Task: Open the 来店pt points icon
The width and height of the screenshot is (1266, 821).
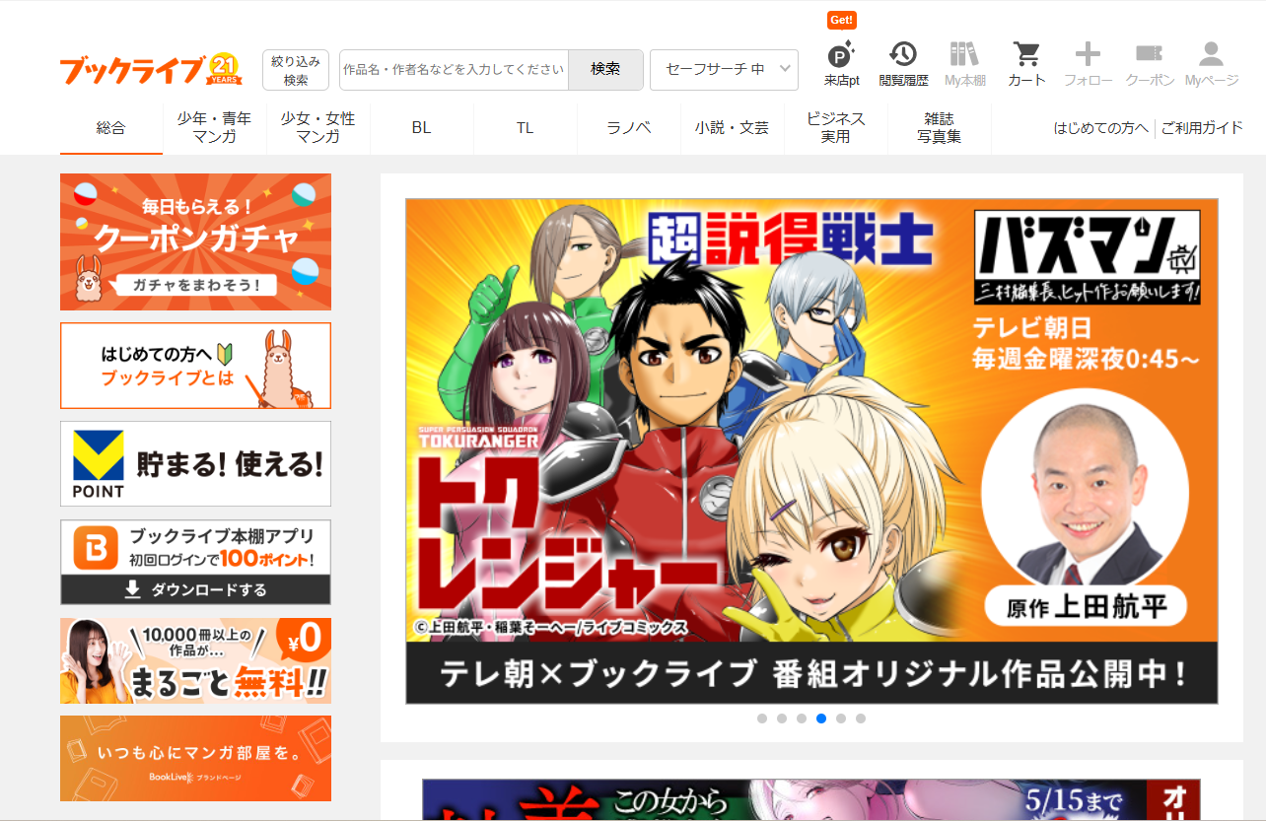Action: 842,65
